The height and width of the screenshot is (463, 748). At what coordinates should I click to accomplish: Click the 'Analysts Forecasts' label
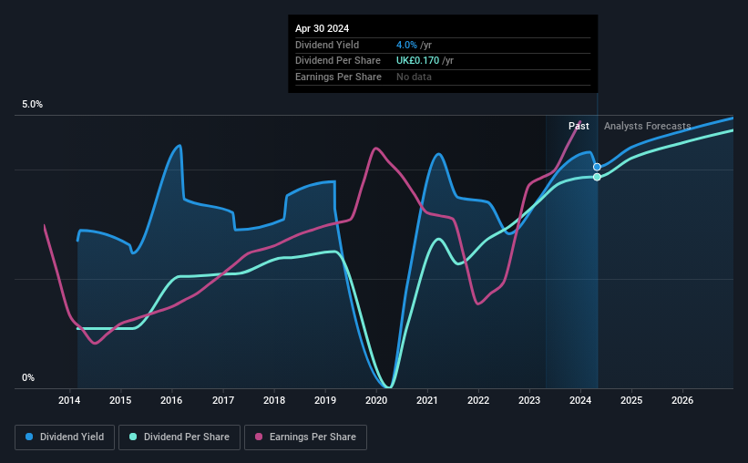[648, 126]
